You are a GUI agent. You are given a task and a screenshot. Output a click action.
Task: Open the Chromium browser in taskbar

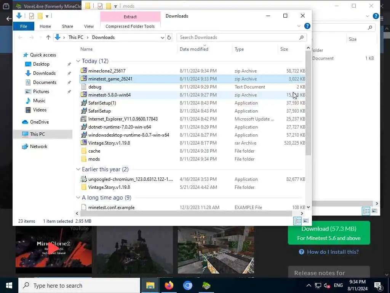pyautogui.click(x=187, y=285)
